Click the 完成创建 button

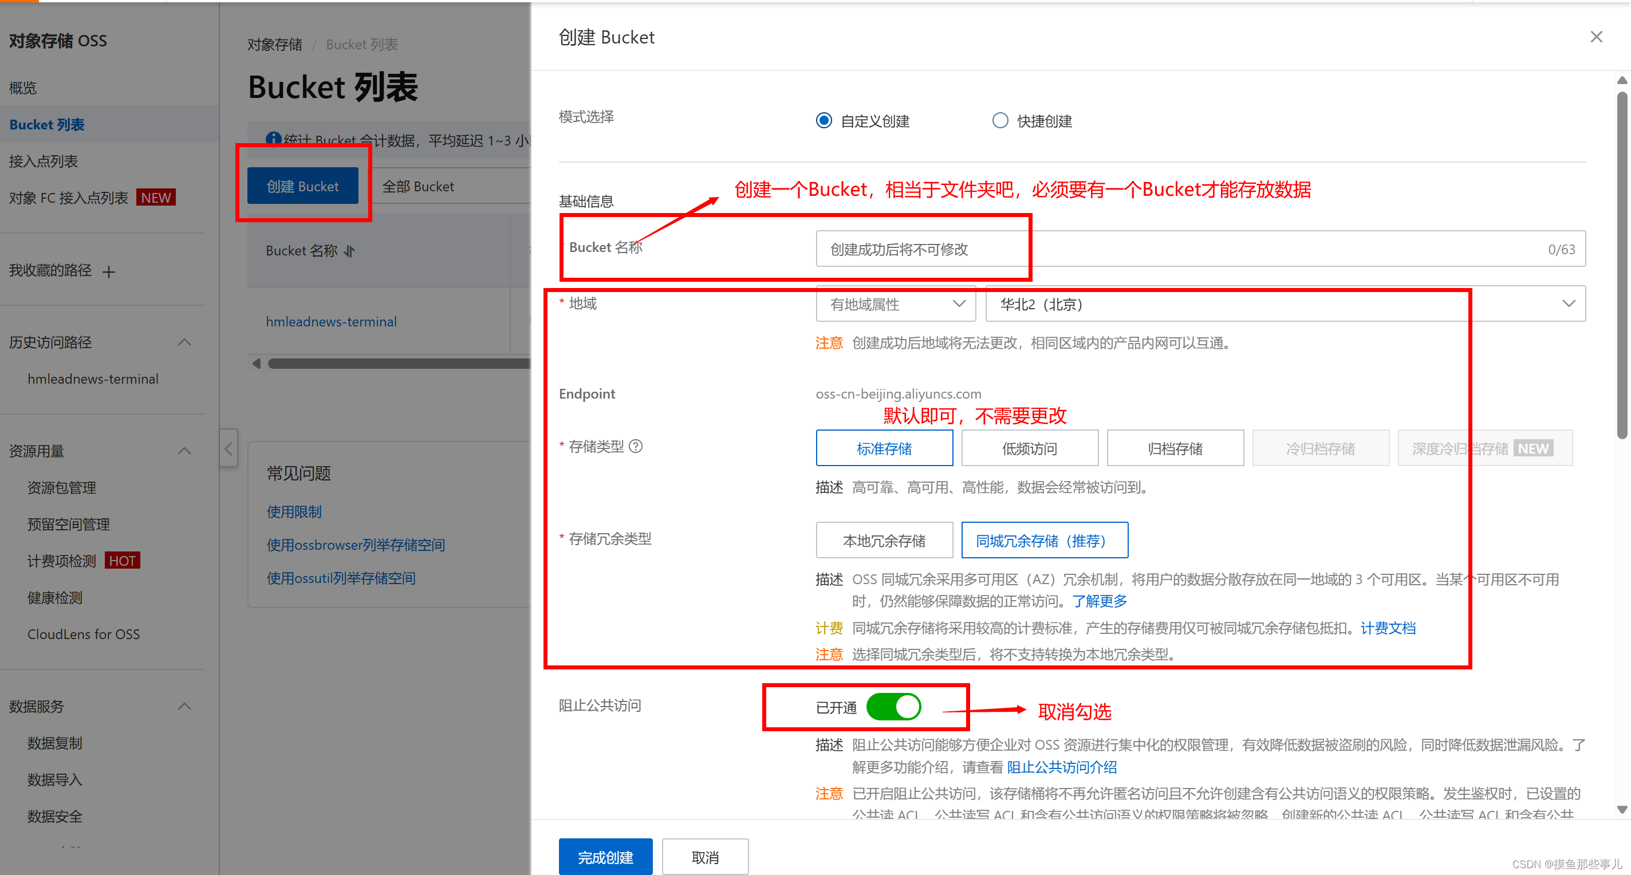coord(605,857)
